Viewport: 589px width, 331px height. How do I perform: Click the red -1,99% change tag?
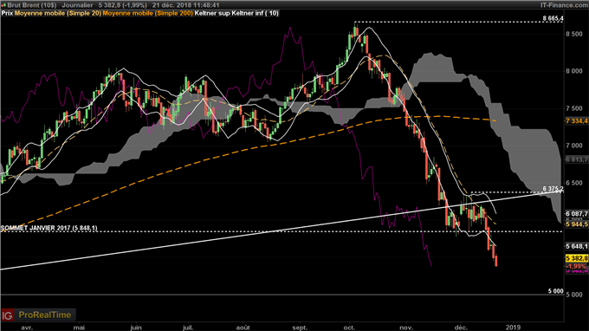[x=577, y=266]
